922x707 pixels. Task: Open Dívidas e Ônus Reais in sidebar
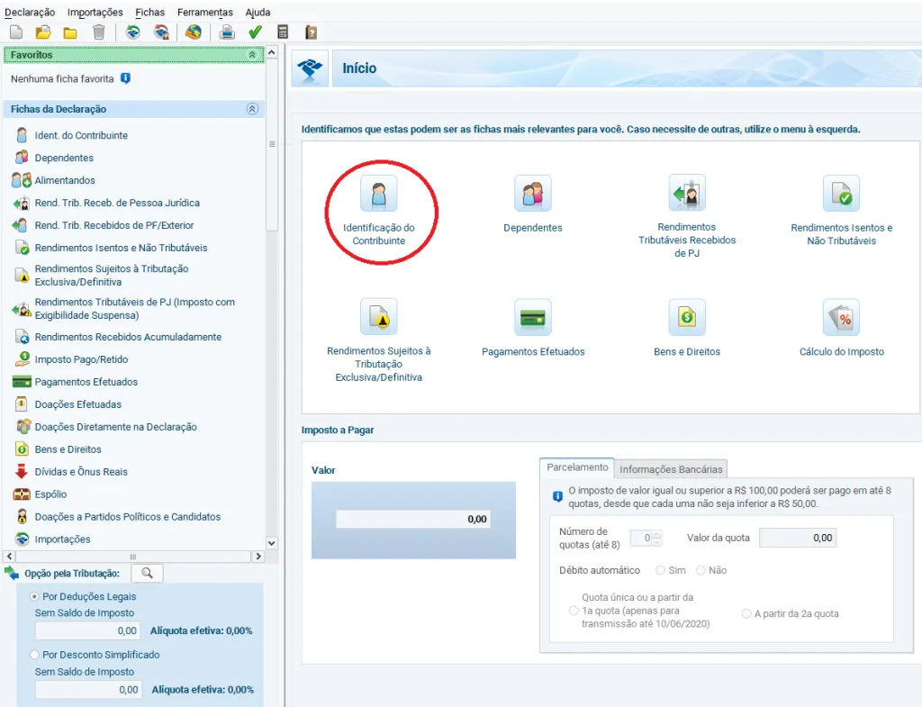(x=81, y=472)
